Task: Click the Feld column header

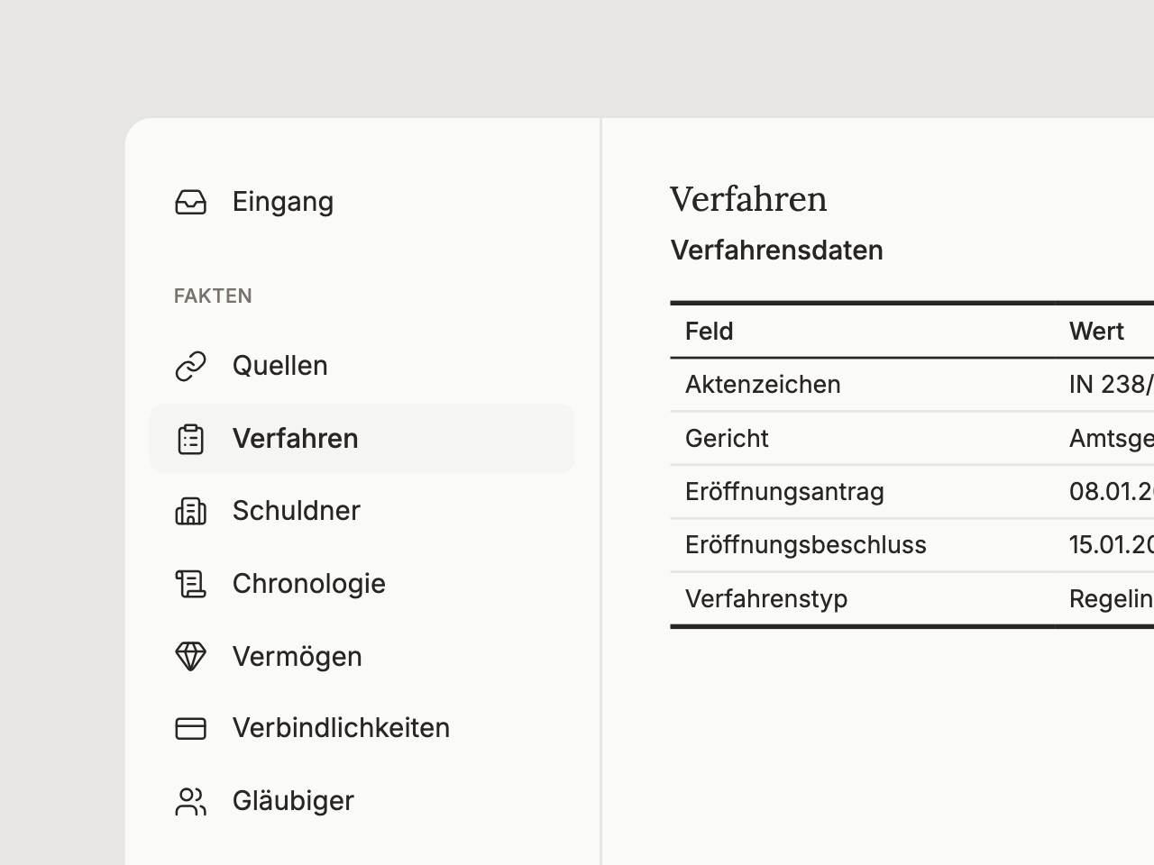Action: [709, 332]
